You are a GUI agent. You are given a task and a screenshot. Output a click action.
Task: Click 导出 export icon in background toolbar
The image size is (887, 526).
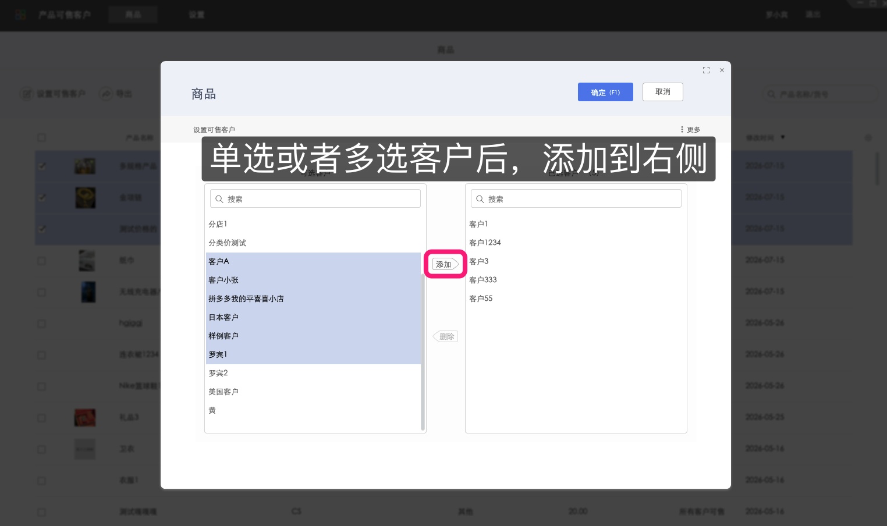click(x=106, y=94)
